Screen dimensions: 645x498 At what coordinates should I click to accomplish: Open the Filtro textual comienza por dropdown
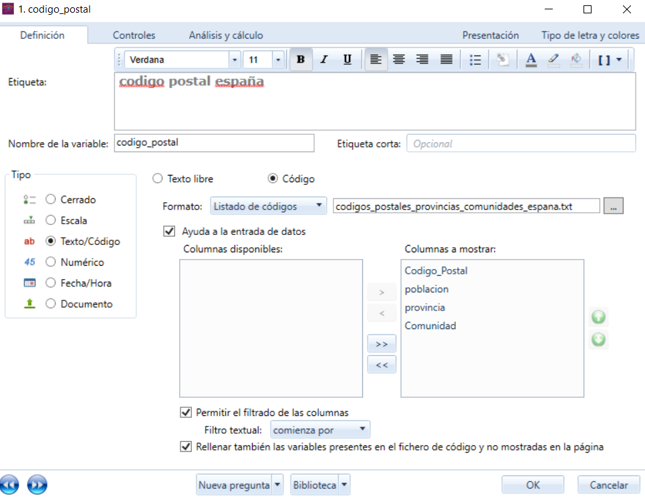320,430
